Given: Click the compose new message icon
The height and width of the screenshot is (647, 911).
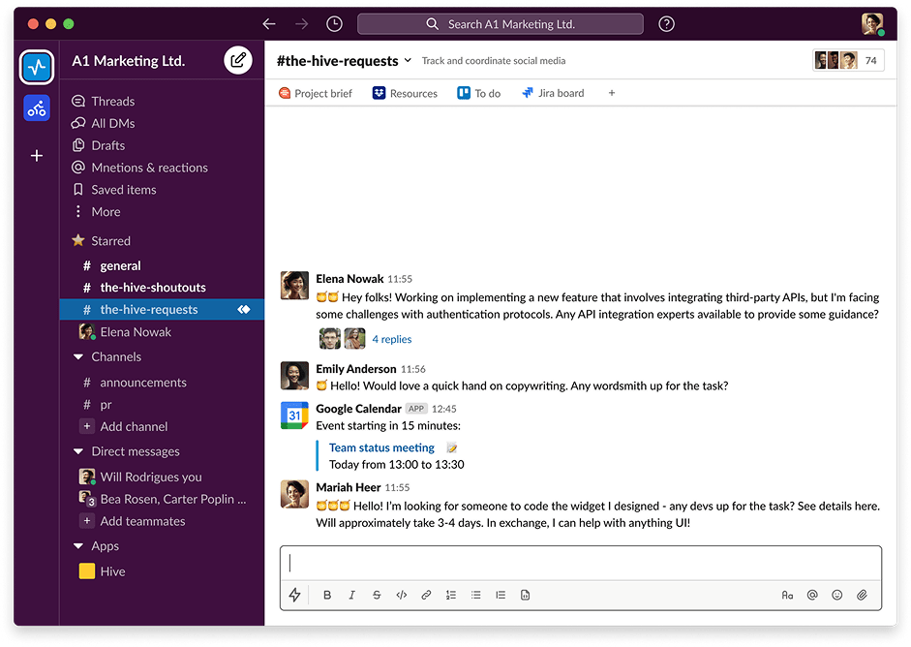Looking at the screenshot, I should point(237,61).
